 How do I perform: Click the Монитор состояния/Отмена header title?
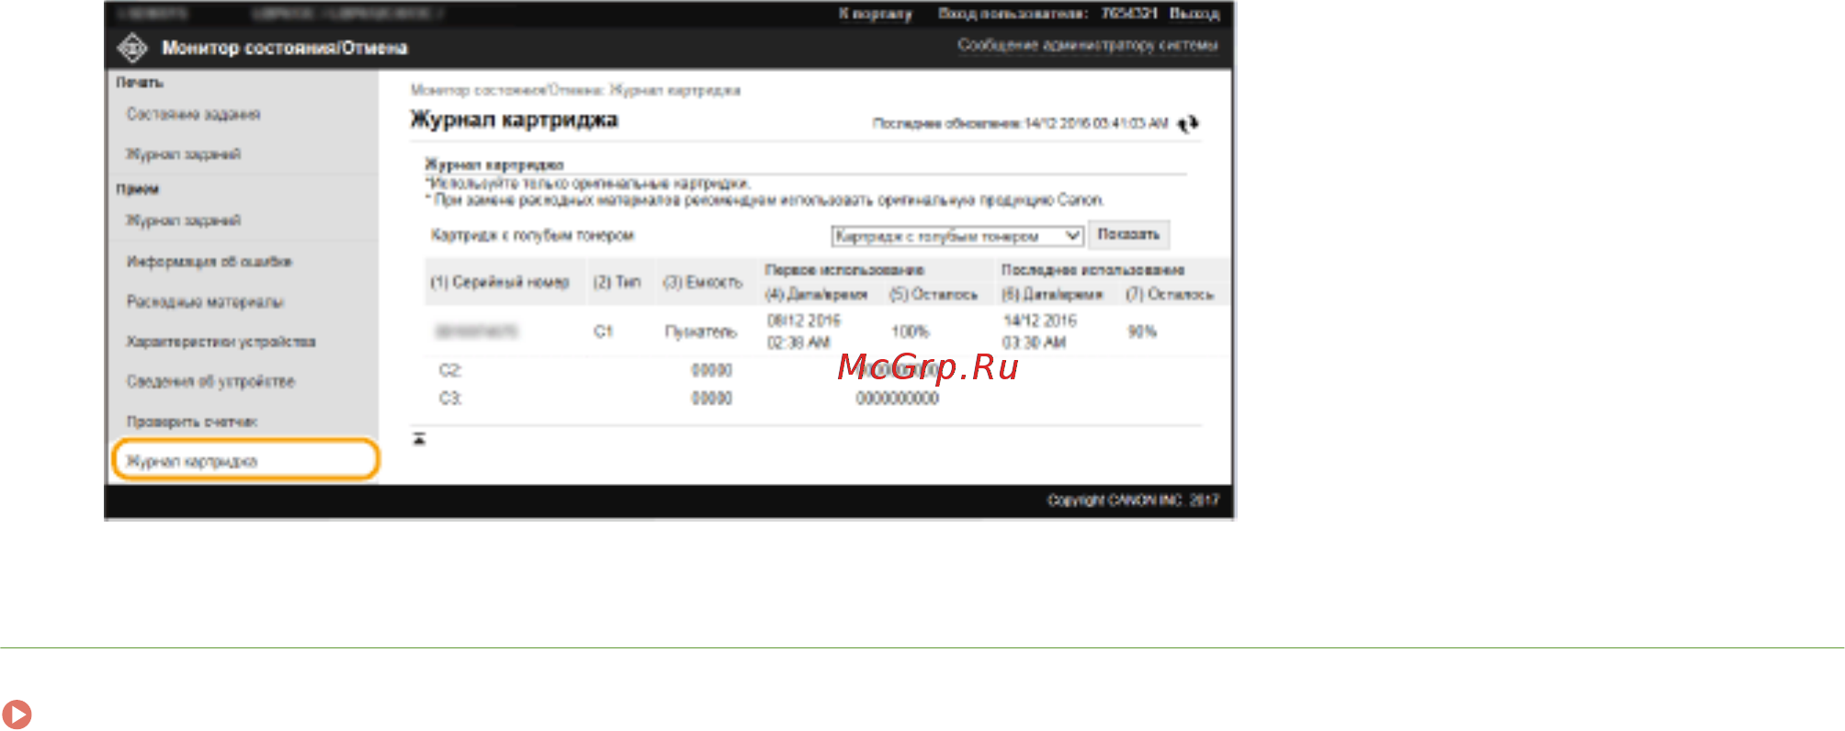(285, 48)
